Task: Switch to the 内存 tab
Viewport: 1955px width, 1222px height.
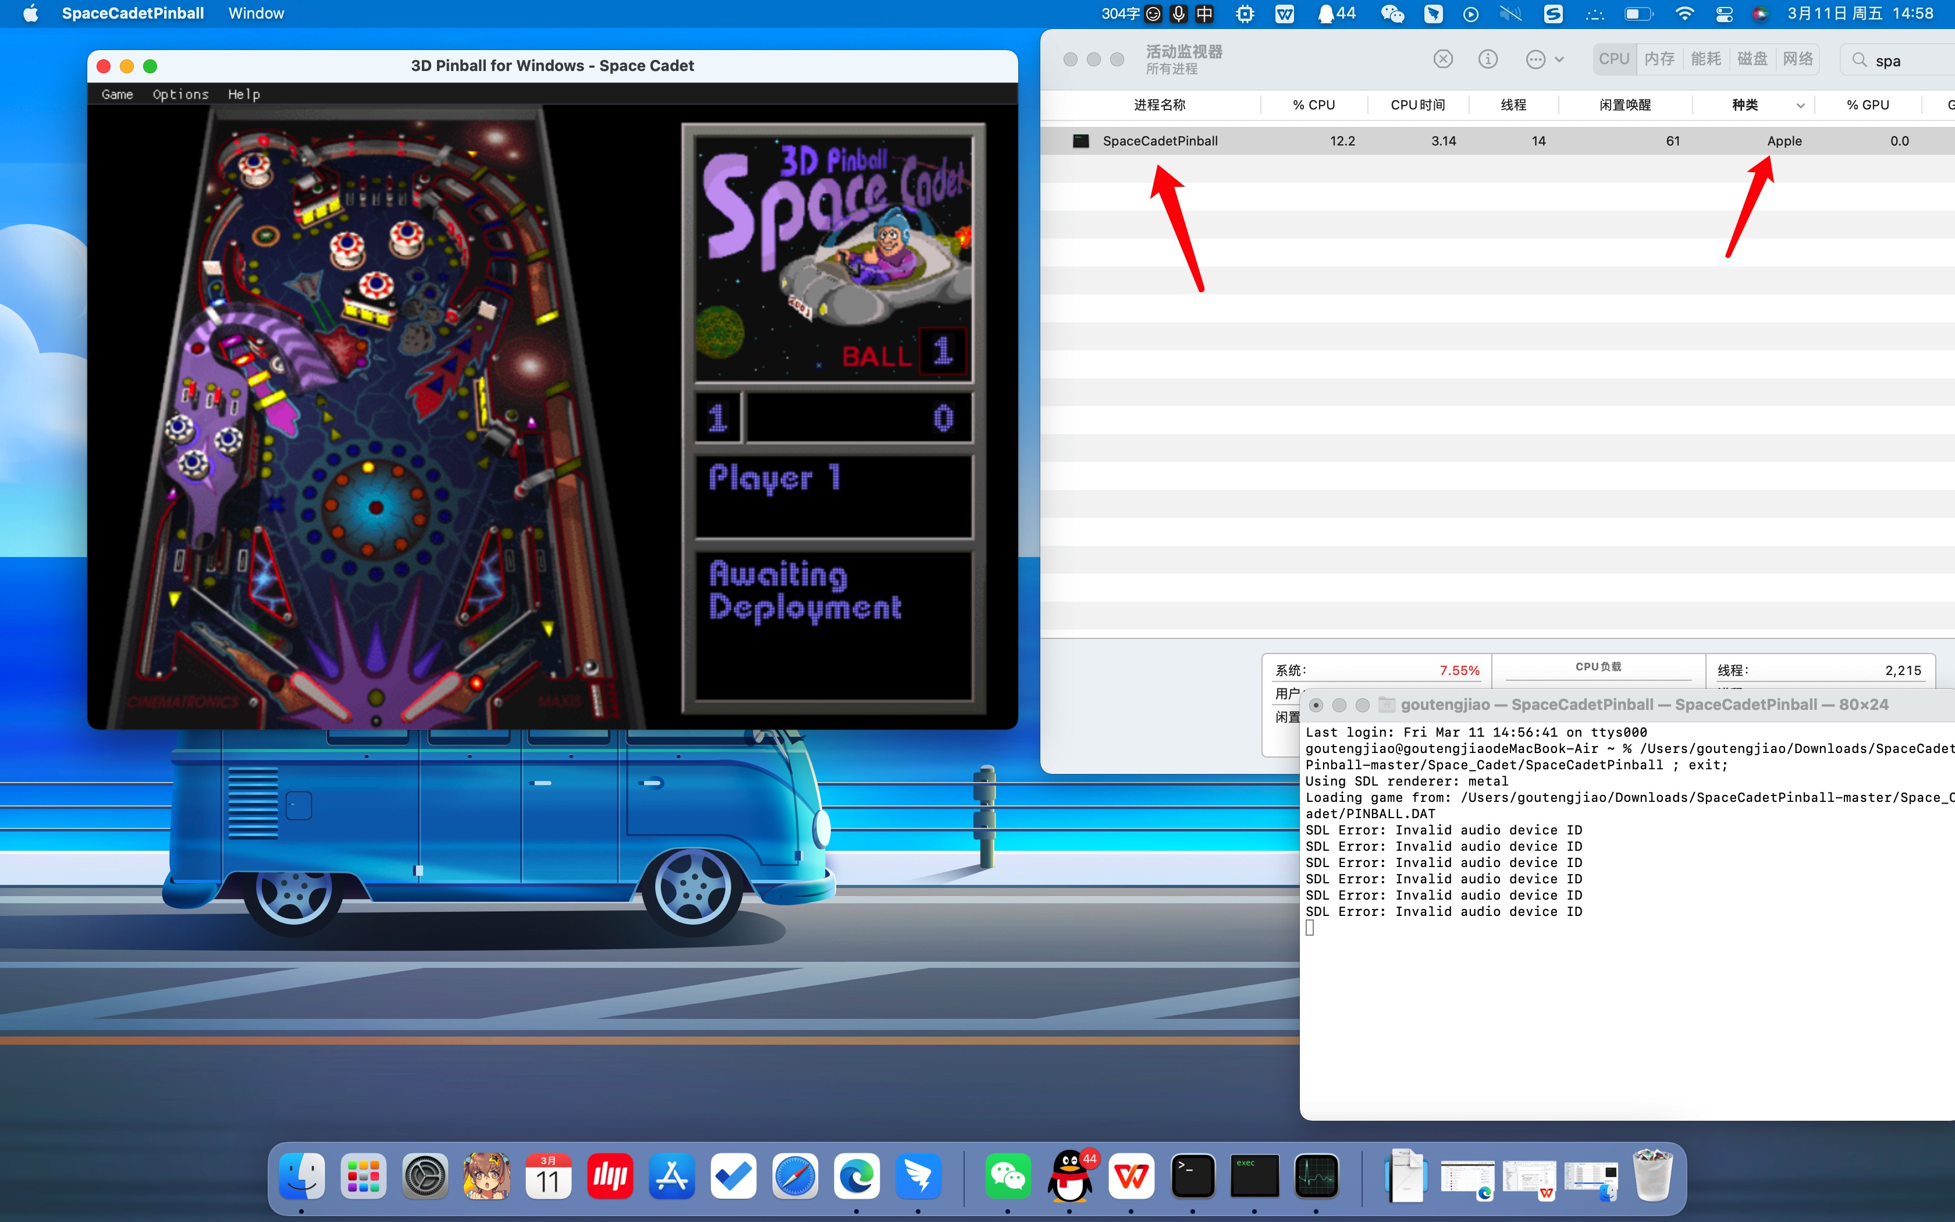Action: tap(1659, 59)
